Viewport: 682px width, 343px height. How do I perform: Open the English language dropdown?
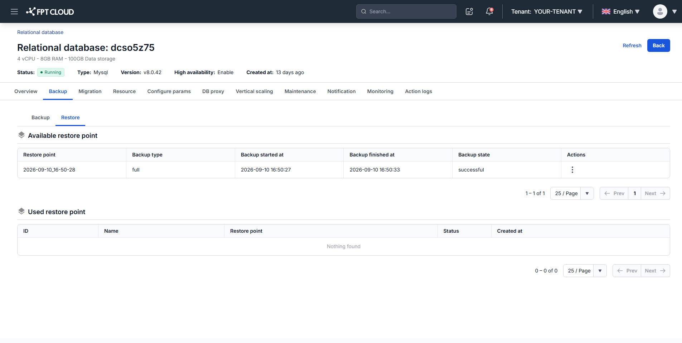click(621, 11)
